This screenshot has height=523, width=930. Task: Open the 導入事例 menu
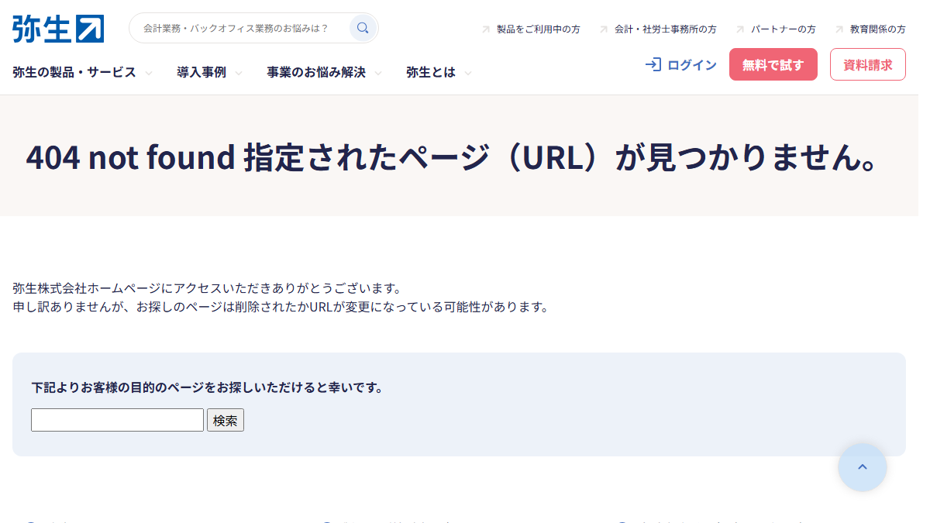[x=201, y=73]
